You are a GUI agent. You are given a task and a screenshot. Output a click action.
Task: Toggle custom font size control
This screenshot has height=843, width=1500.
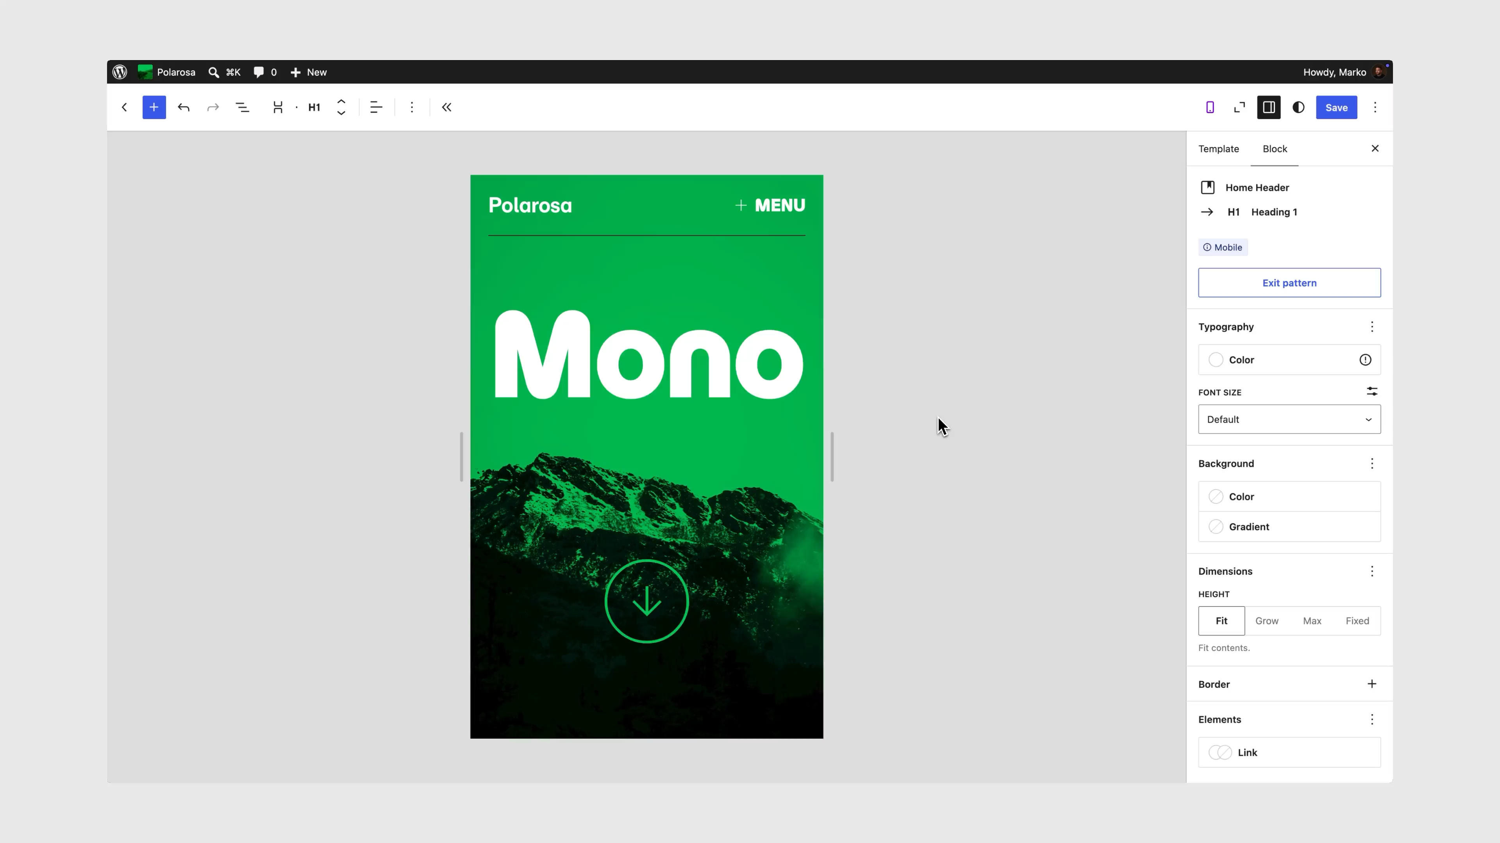tap(1372, 391)
